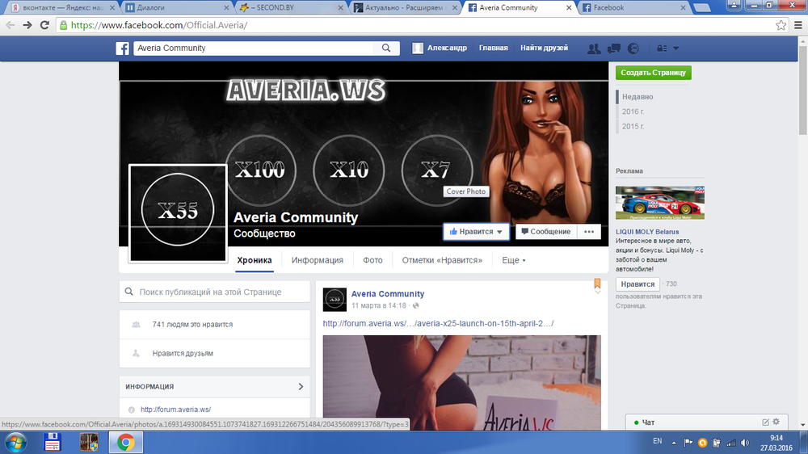808x454 pixels.
Task: Open the friend requests icon
Action: point(595,48)
